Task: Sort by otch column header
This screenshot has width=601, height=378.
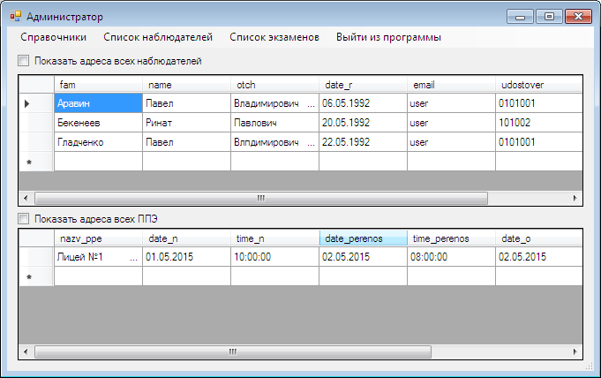Action: [274, 85]
